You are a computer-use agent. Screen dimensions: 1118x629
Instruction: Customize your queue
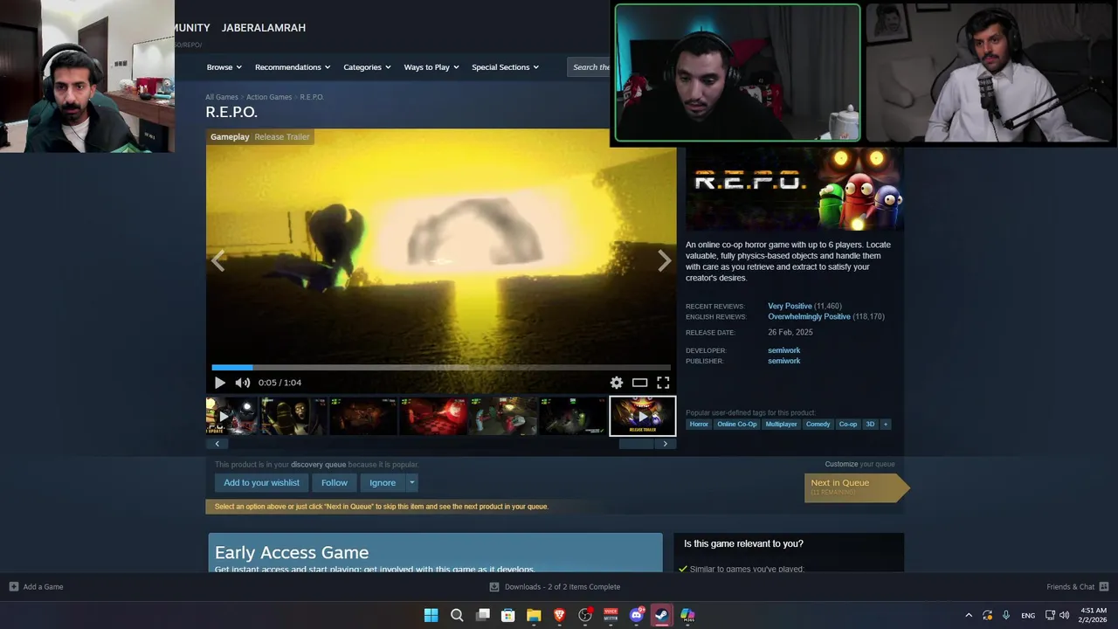pyautogui.click(x=841, y=465)
